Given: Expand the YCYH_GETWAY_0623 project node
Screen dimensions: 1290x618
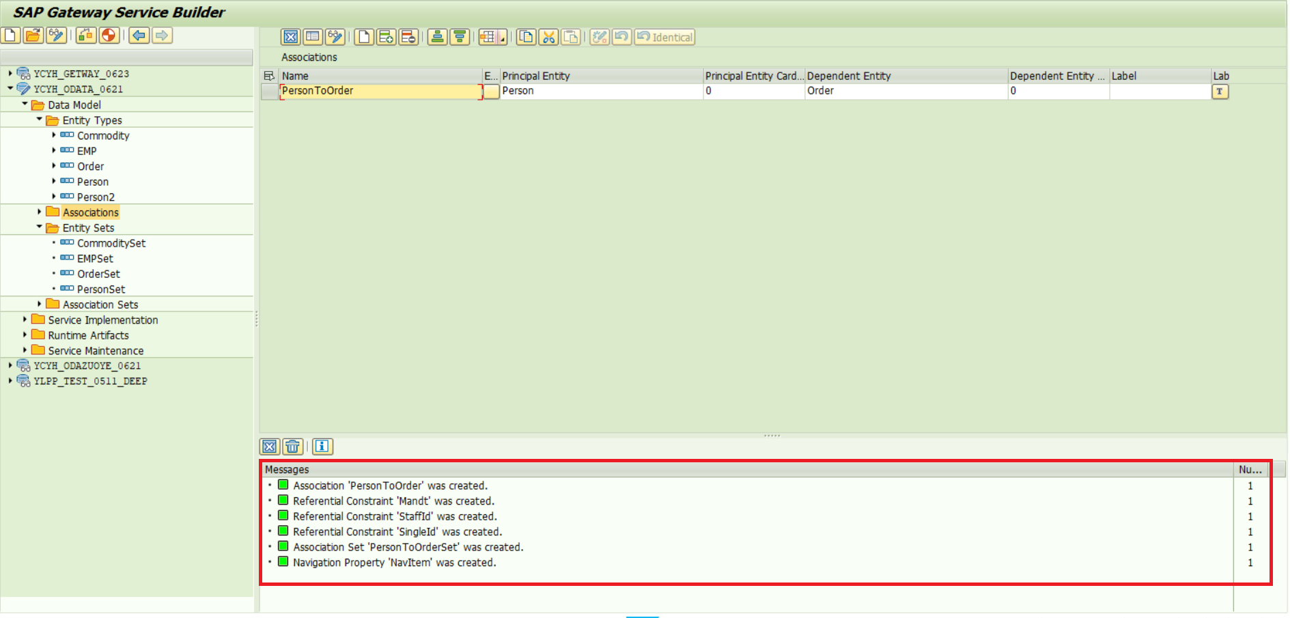Looking at the screenshot, I should tap(10, 72).
